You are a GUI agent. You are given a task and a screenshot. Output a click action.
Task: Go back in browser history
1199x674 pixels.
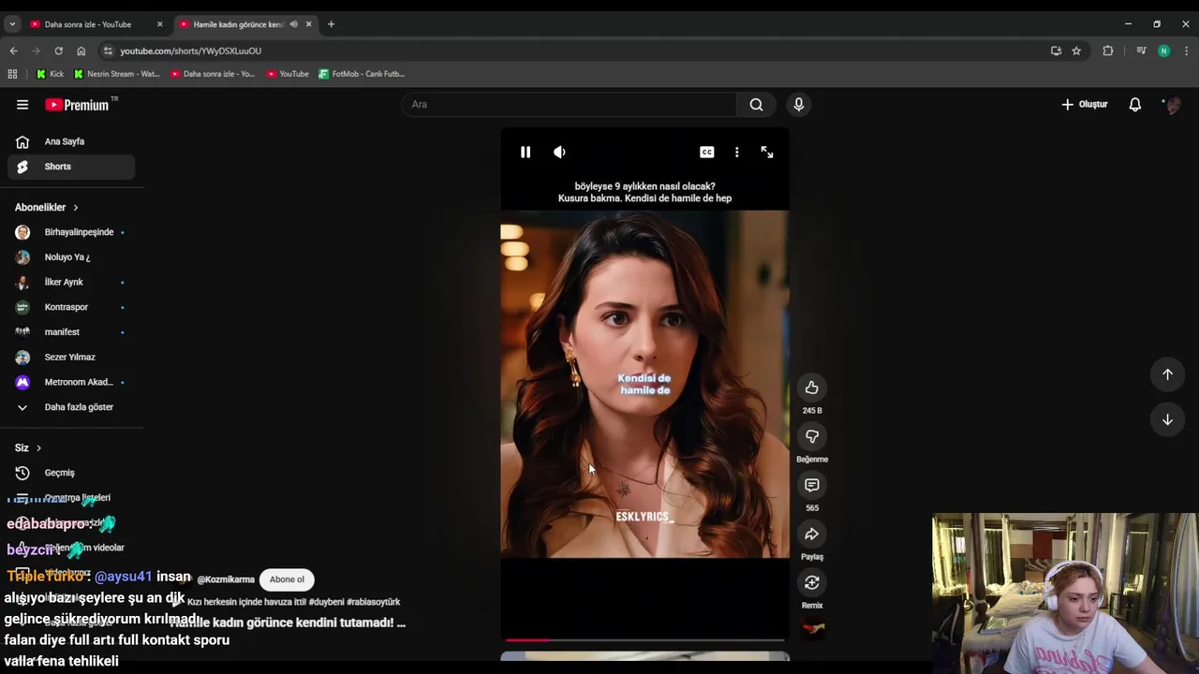tap(13, 51)
